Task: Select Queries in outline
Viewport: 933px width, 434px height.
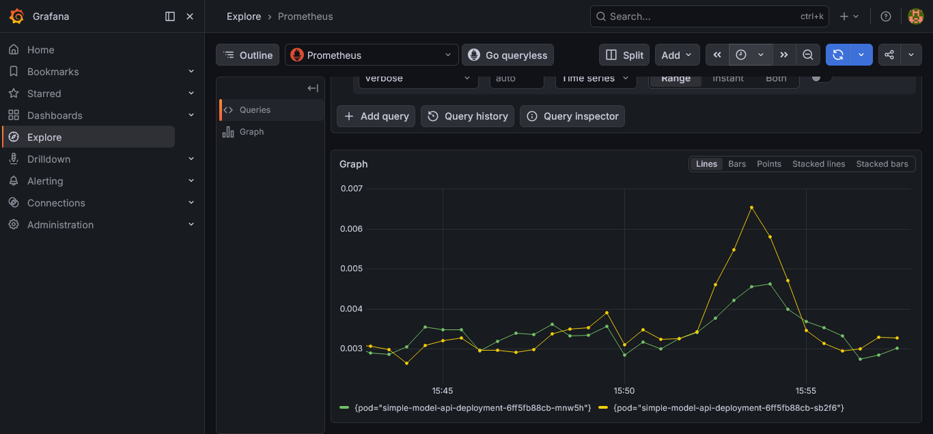Action: 272,110
